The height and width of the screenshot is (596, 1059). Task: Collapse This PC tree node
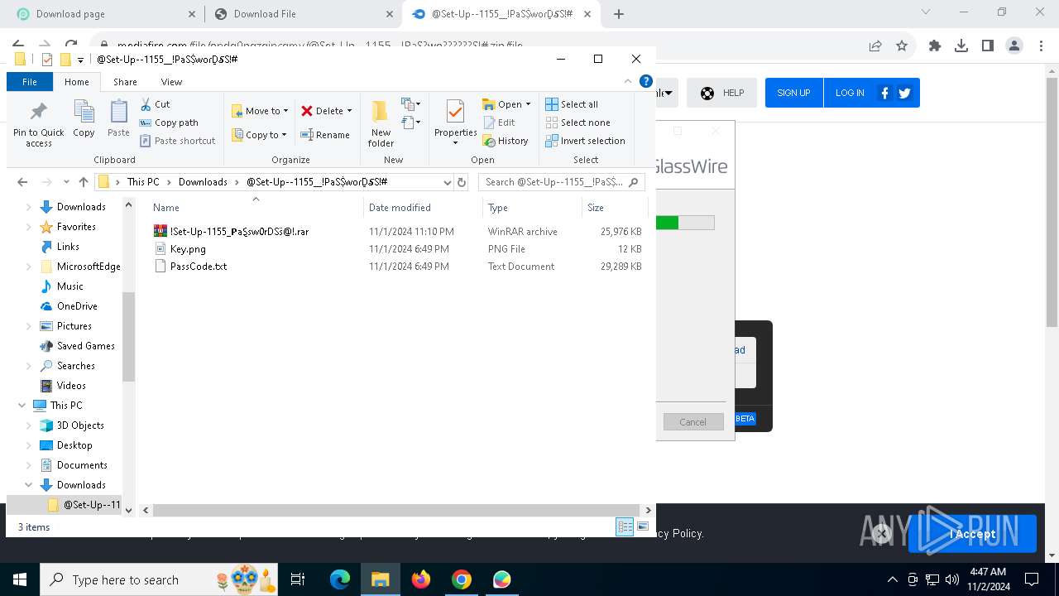(22, 406)
